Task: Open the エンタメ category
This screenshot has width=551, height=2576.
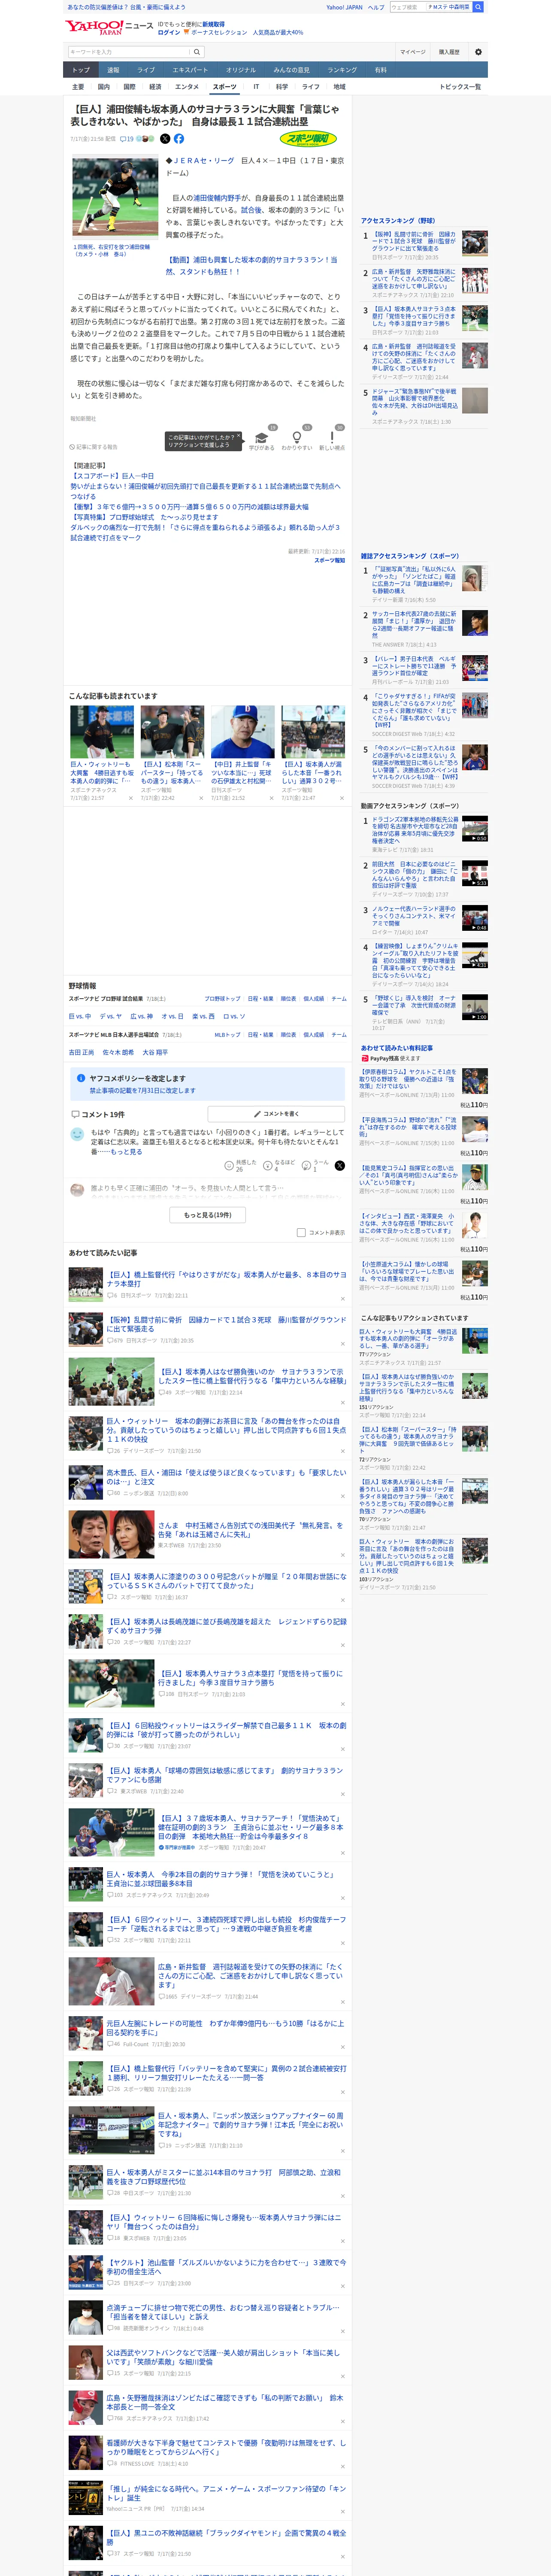Action: coord(187,87)
